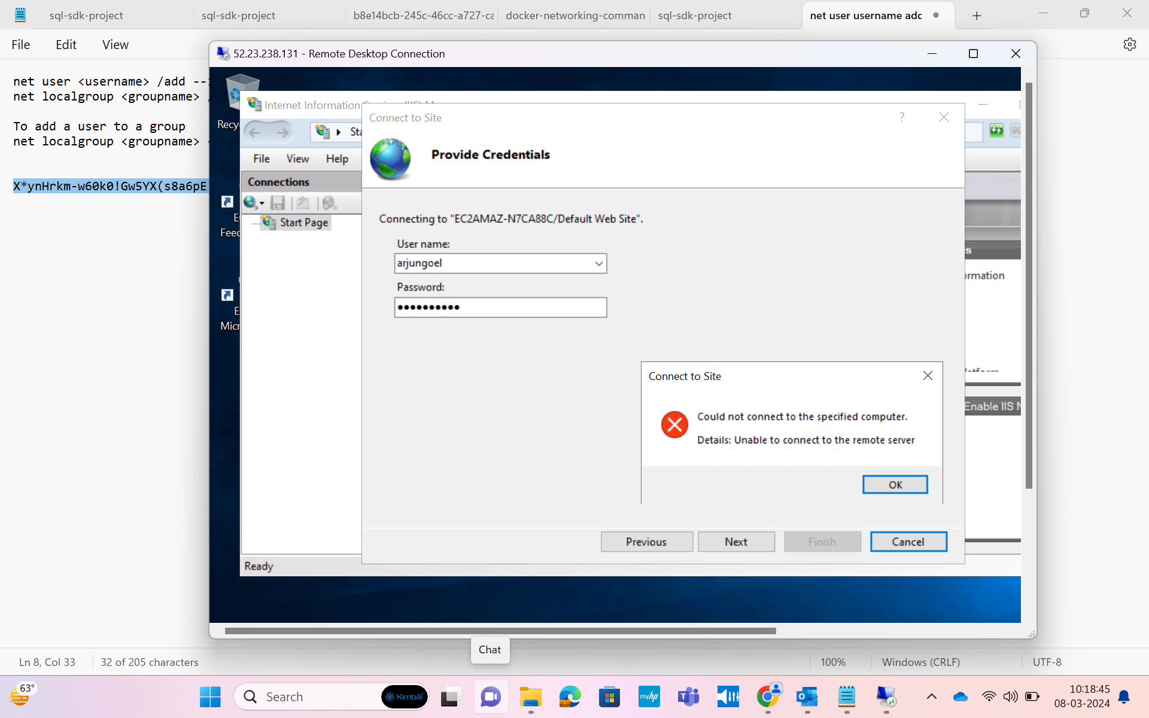Click the horizontal scrollbar of remote desktop
The height and width of the screenshot is (718, 1149).
tap(500, 631)
